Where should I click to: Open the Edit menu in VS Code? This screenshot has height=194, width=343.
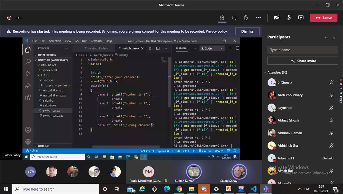43,41
